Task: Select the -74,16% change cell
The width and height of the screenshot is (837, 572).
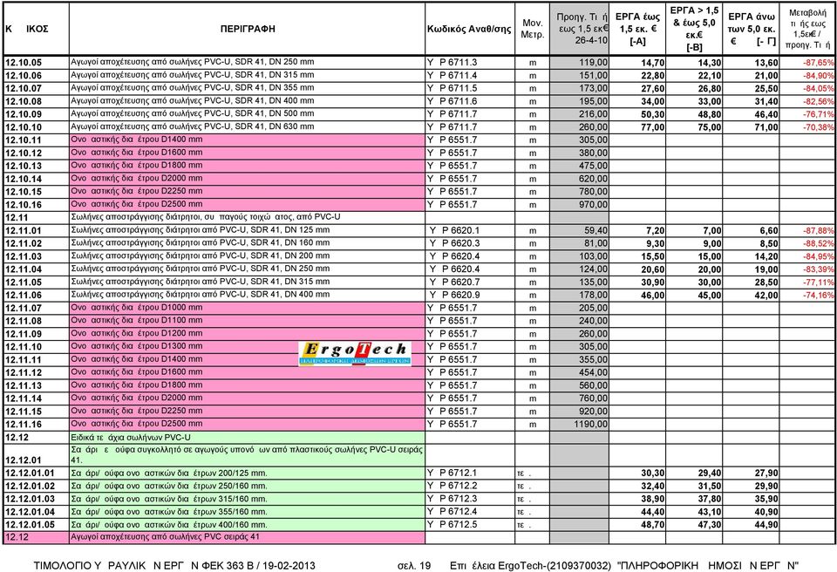Action: coord(819,296)
